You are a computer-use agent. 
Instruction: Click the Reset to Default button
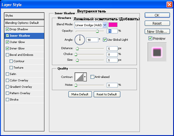(107, 94)
